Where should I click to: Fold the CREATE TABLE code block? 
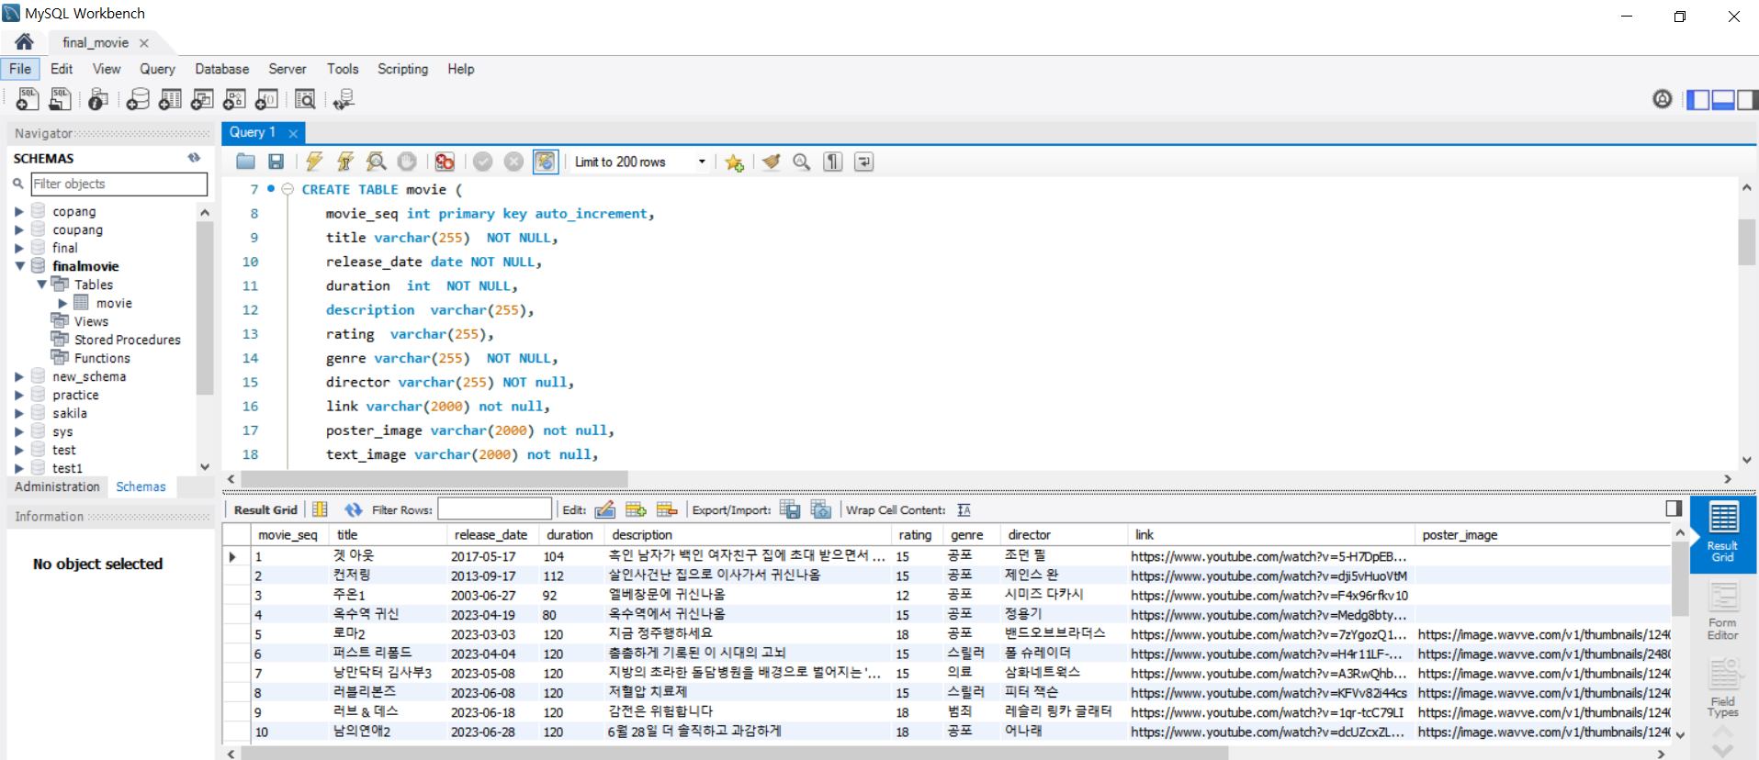pyautogui.click(x=288, y=189)
